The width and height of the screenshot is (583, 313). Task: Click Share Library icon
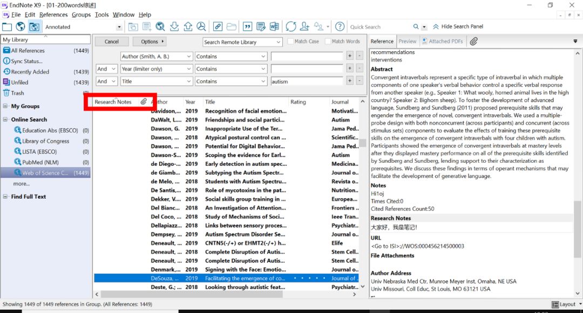304,26
